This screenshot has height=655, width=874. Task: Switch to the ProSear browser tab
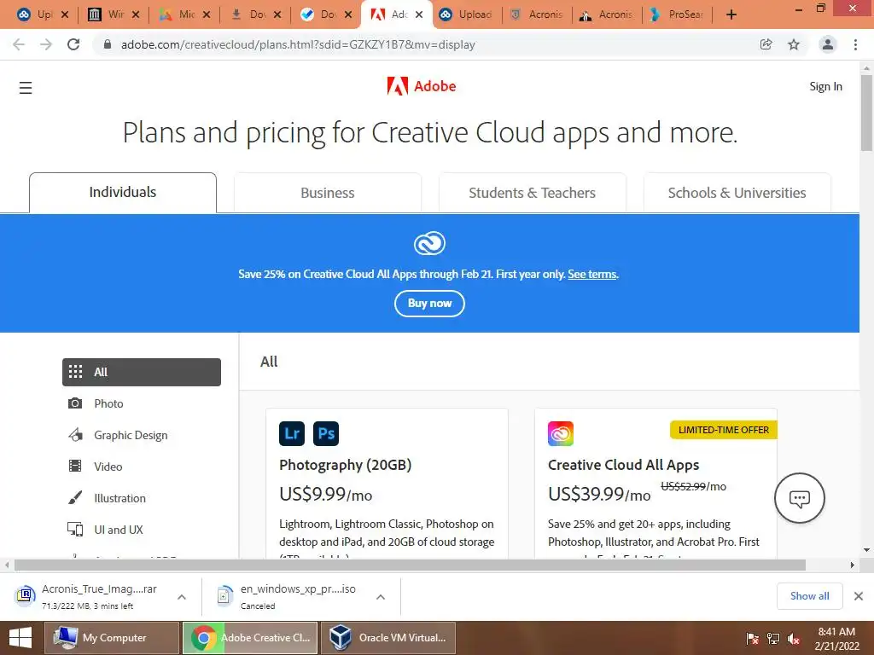tap(677, 14)
